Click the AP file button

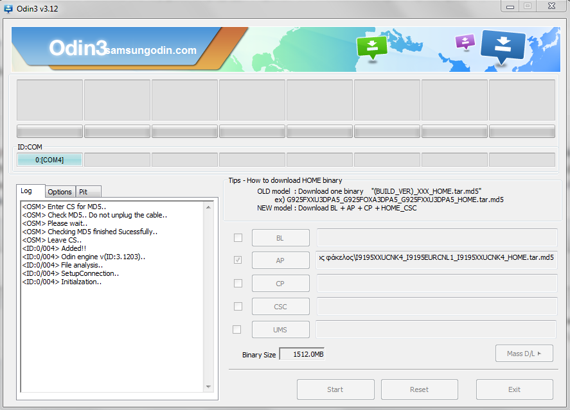point(281,260)
